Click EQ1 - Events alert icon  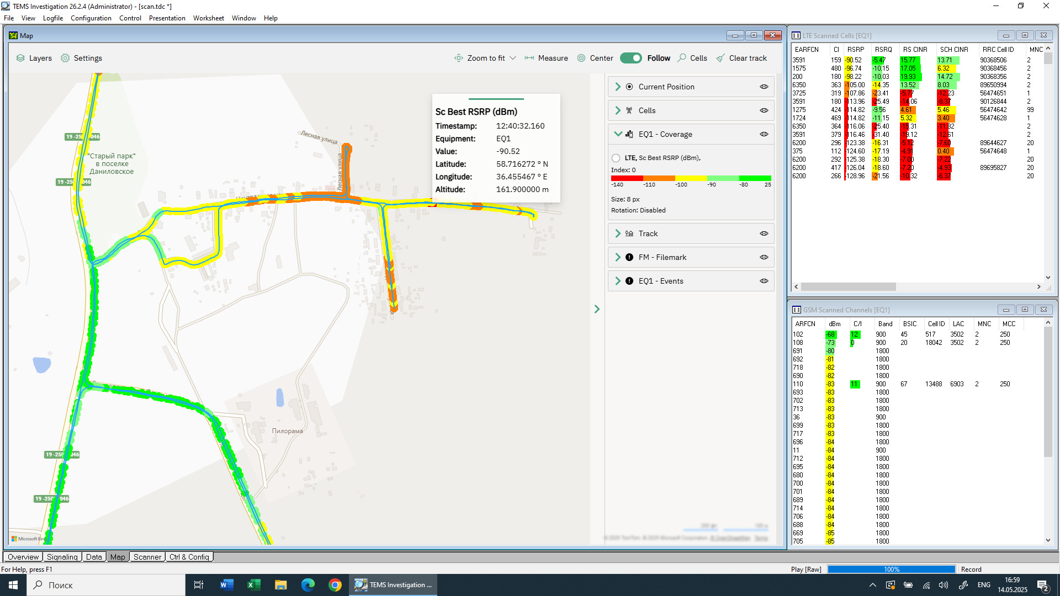click(629, 281)
